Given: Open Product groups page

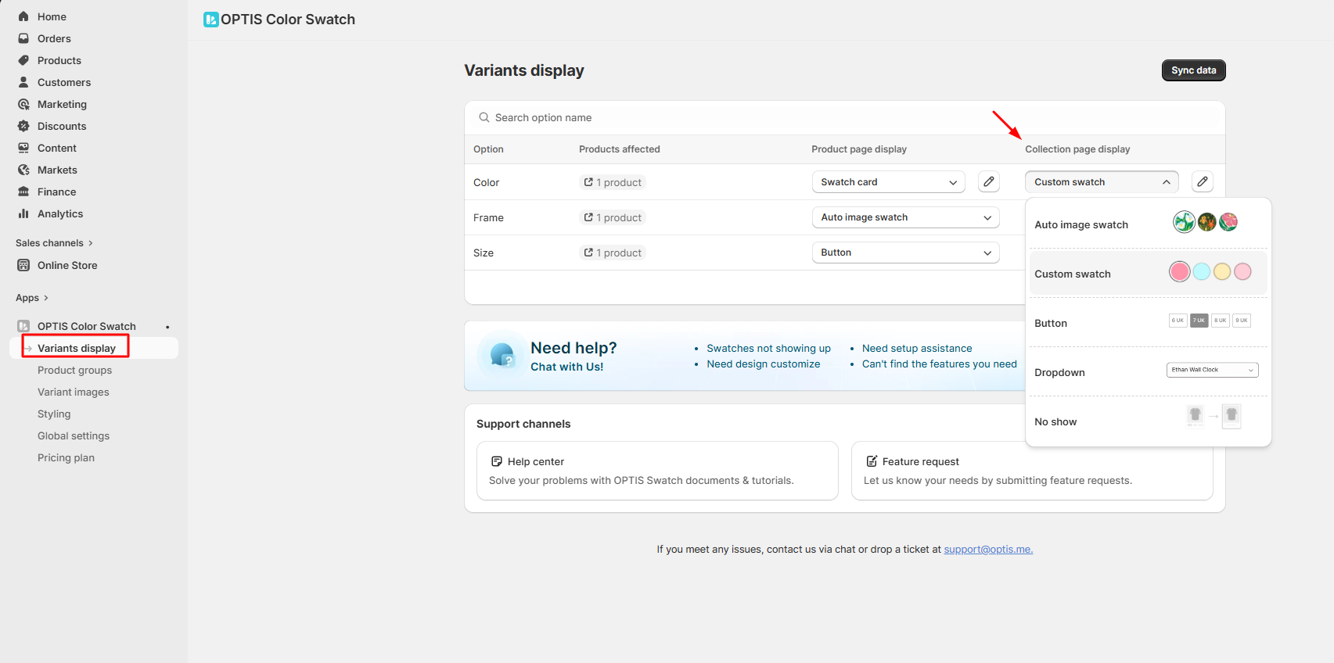Looking at the screenshot, I should click(x=74, y=370).
